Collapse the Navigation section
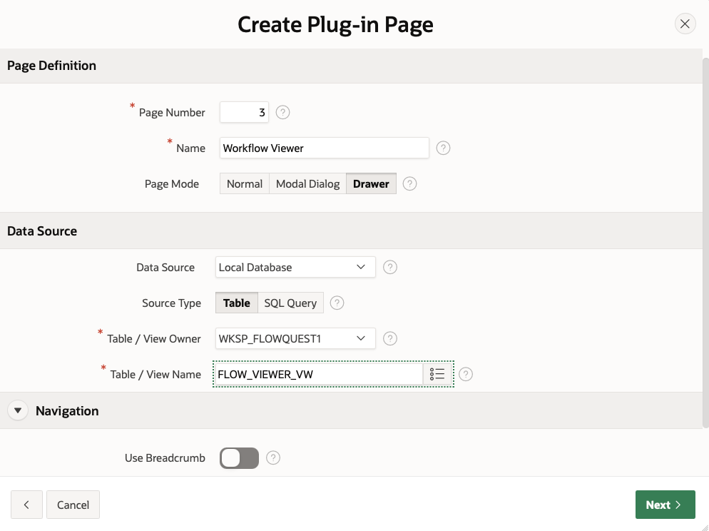This screenshot has height=531, width=709. point(19,410)
